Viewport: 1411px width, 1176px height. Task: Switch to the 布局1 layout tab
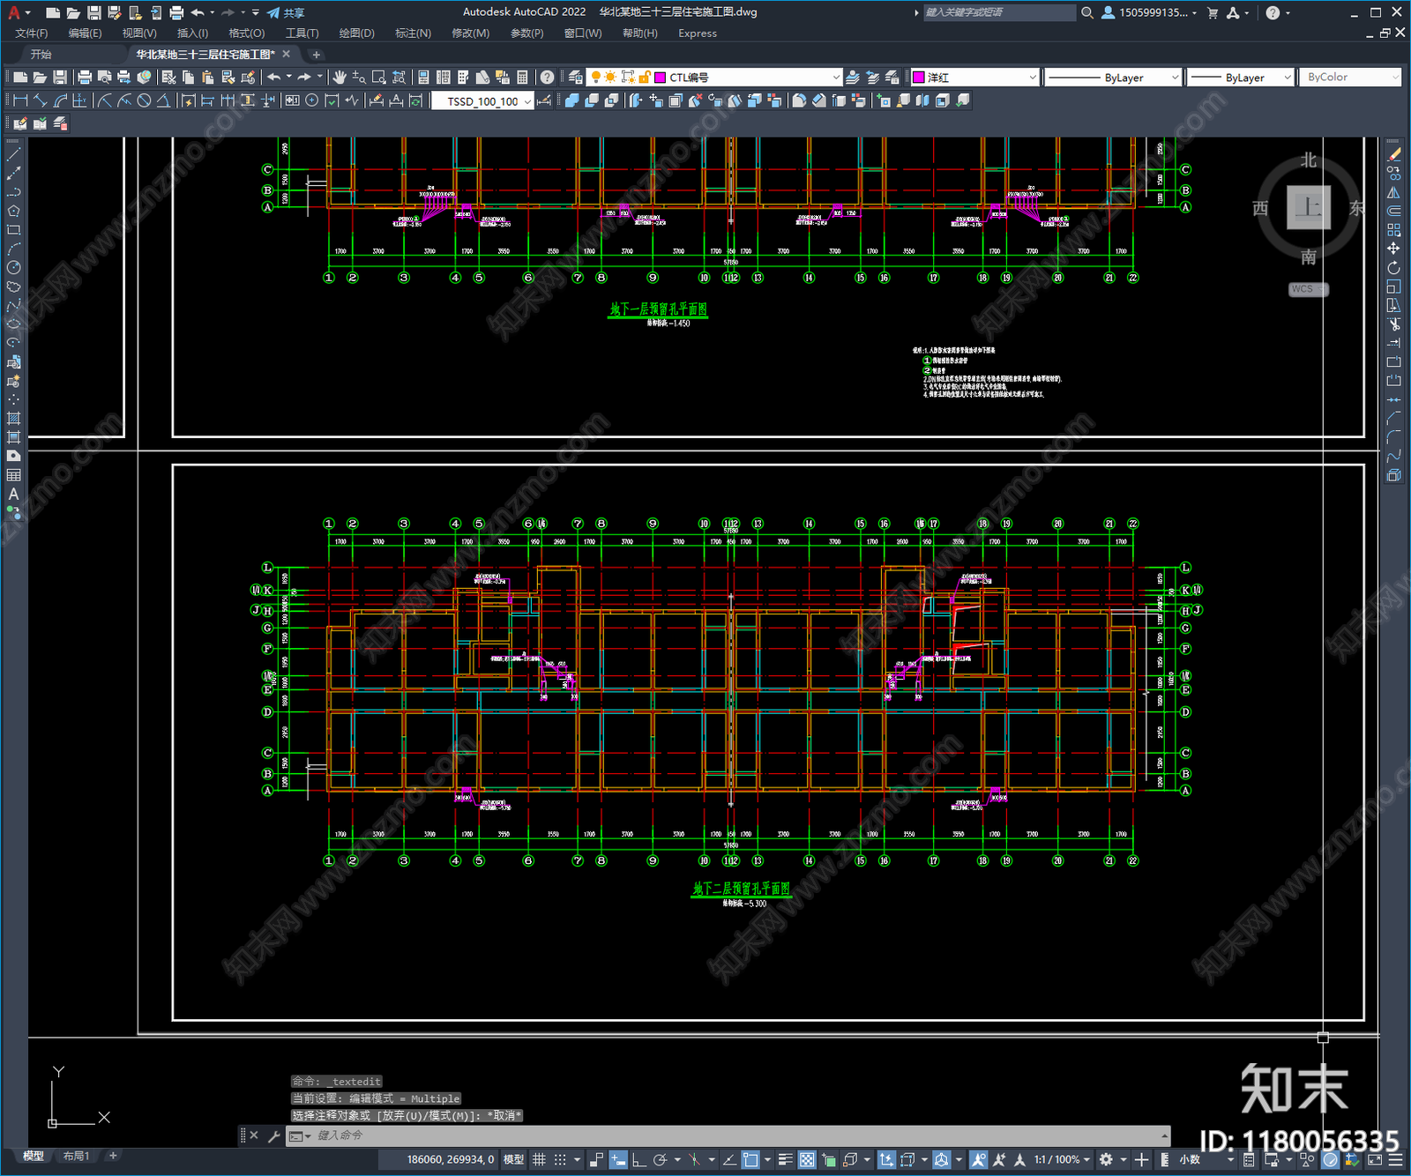coord(76,1156)
